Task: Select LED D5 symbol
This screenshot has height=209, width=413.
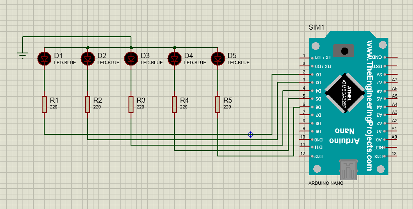Action: pos(218,58)
